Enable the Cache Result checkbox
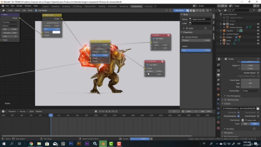Screen dimensions: 261x147 [258, 116]
